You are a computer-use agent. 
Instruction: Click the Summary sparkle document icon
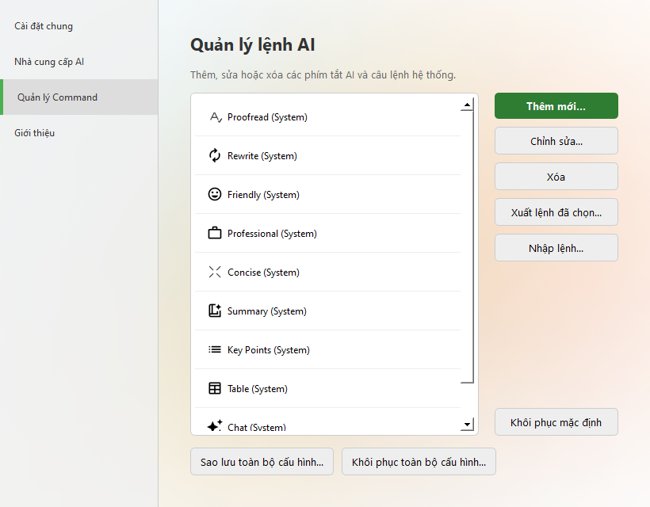coord(215,311)
